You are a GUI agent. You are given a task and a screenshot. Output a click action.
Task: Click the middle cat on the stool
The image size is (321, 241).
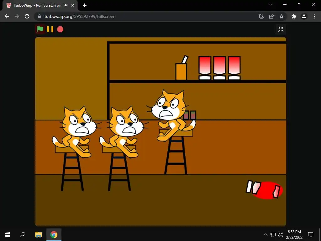[x=124, y=132]
